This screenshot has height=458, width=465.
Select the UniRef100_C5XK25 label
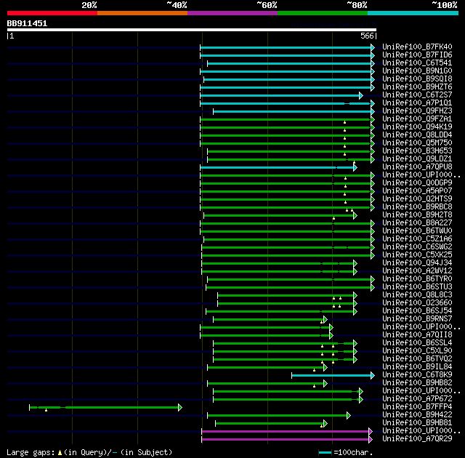click(417, 254)
